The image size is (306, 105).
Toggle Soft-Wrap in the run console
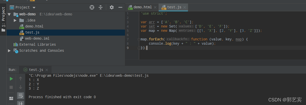21,95
